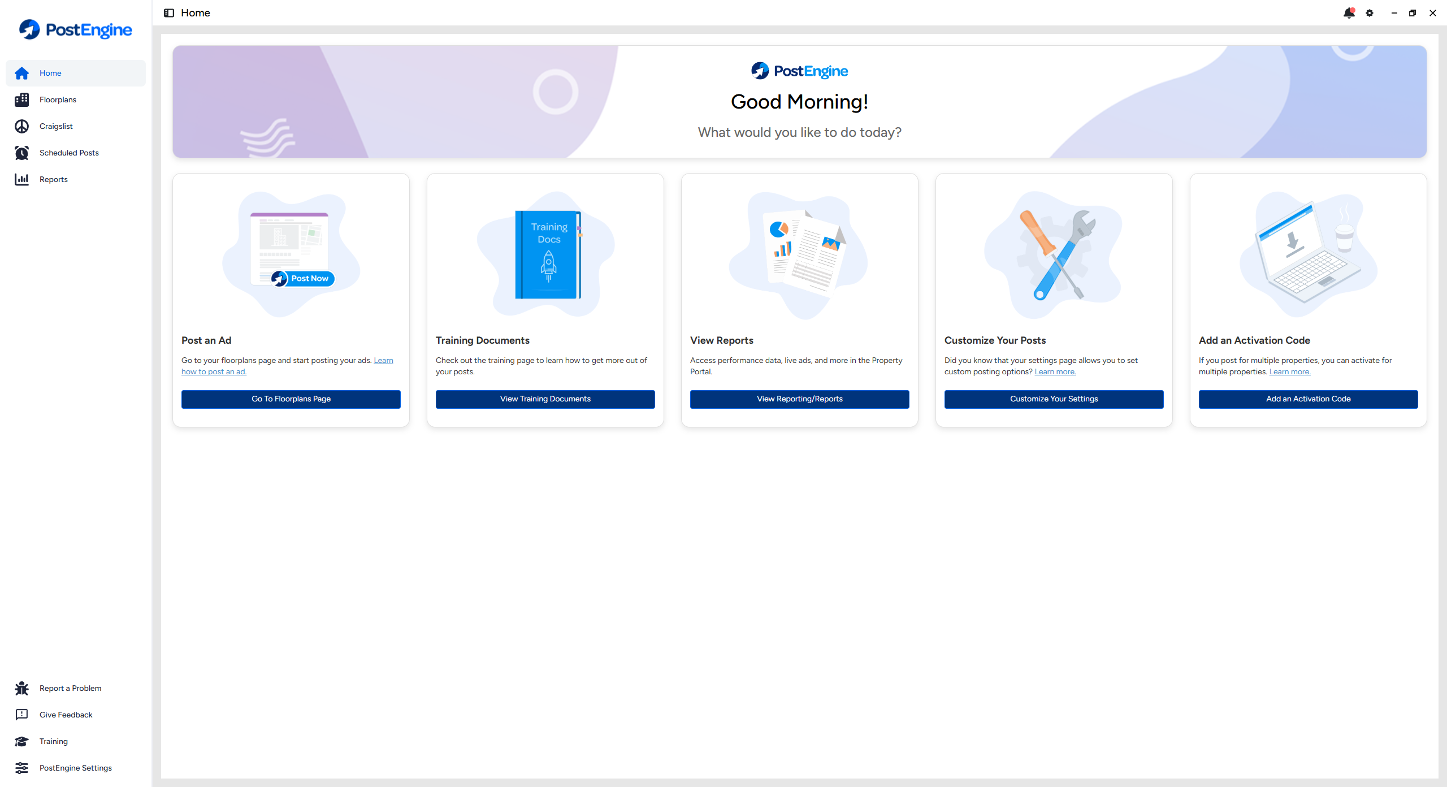Viewport: 1447px width, 787px height.
Task: Select the Home menu item
Action: coord(76,73)
